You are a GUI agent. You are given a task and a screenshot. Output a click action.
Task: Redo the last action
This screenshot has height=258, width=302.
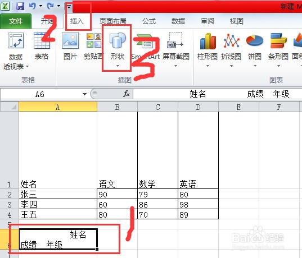click(x=50, y=6)
